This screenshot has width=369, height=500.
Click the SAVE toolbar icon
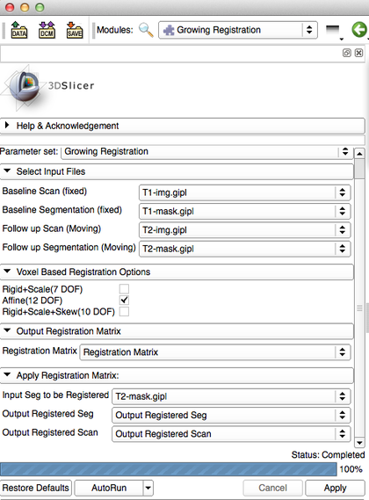tap(75, 30)
